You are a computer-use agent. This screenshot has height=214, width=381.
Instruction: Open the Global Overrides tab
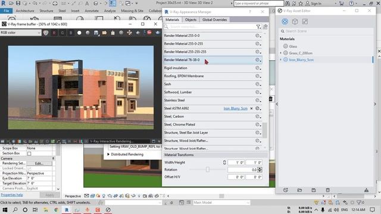point(214,20)
